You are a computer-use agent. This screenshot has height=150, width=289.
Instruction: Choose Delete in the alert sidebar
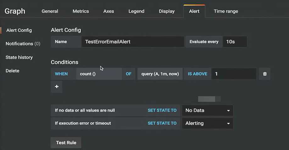pos(12,71)
